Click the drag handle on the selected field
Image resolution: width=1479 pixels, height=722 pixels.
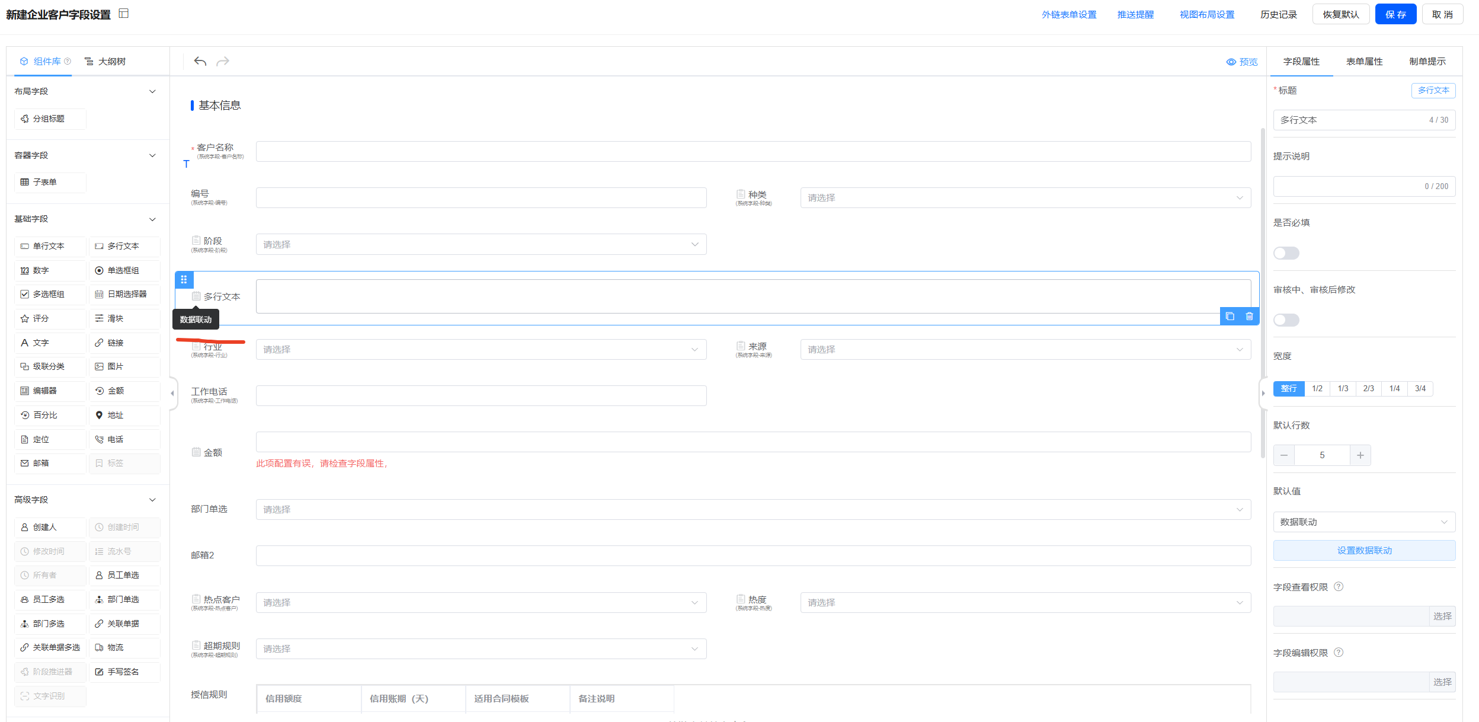[184, 279]
